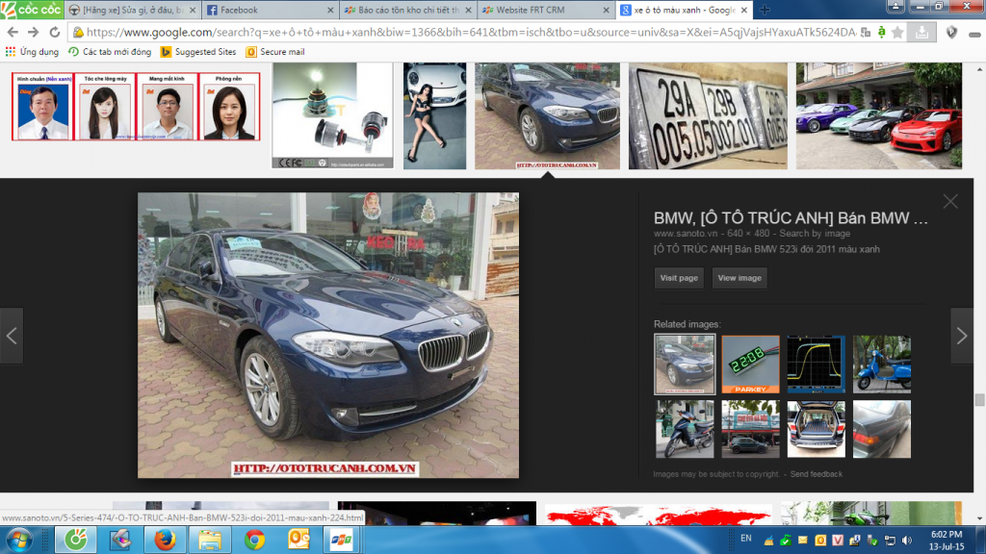Open a new browser tab

764,10
